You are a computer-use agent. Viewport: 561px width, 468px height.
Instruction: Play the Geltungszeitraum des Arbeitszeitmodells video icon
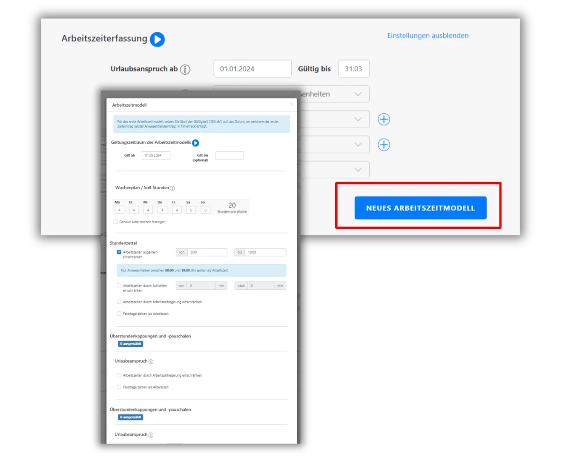(195, 143)
